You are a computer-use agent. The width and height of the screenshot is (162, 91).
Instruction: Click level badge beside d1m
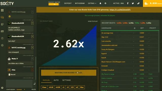coord(32,70)
